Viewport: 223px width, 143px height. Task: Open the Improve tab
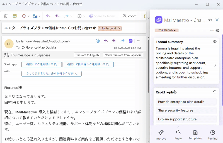tap(161, 135)
